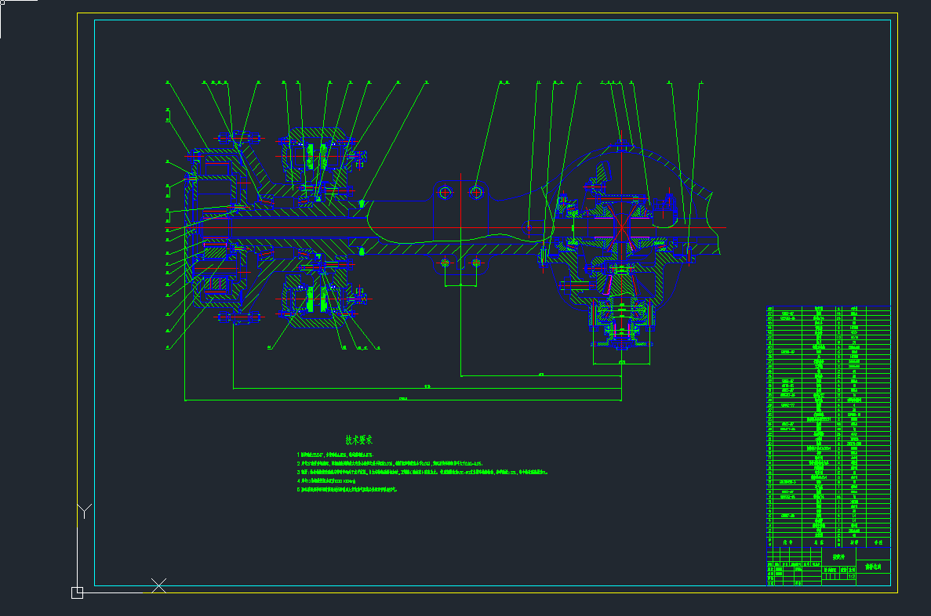Select the yellow outer sheet border
Image resolution: width=931 pixels, height=616 pixels.
click(x=486, y=13)
